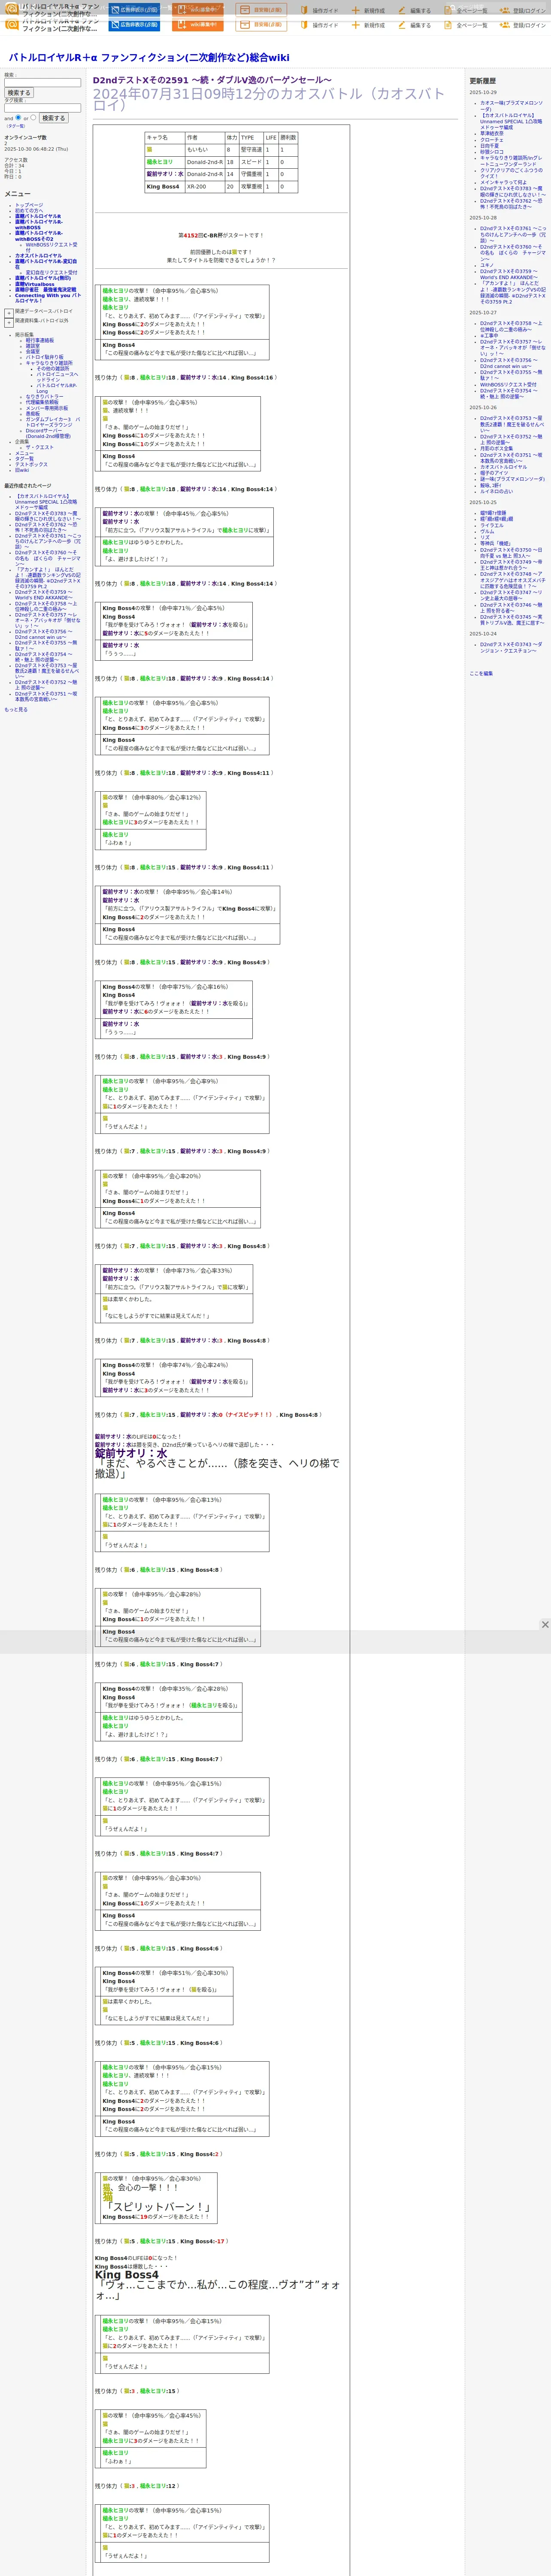Click page heading D2ndテストXその2591

pyautogui.click(x=212, y=80)
